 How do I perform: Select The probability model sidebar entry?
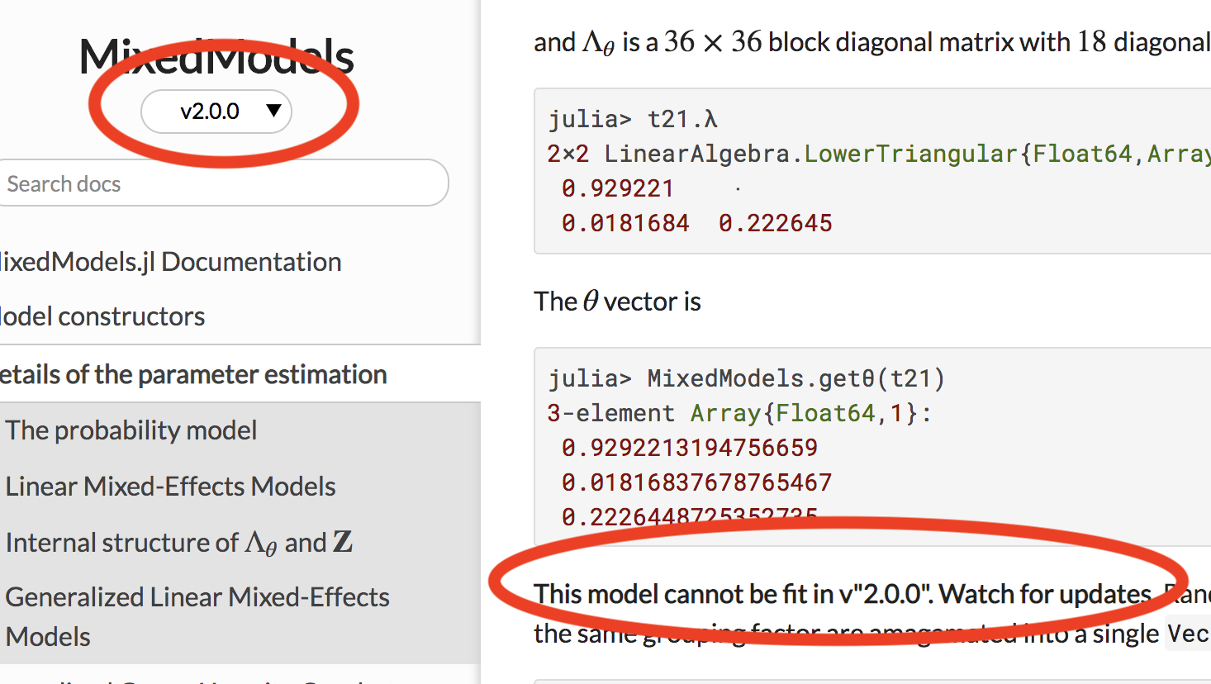coord(131,430)
